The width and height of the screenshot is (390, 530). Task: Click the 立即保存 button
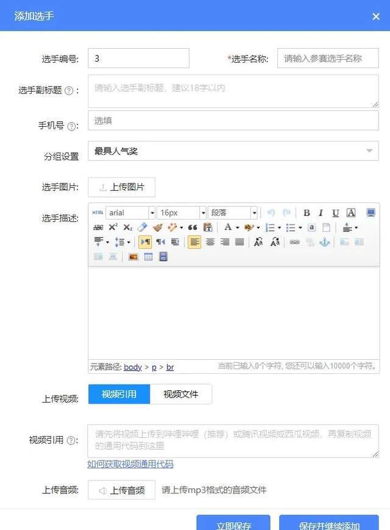point(233,523)
